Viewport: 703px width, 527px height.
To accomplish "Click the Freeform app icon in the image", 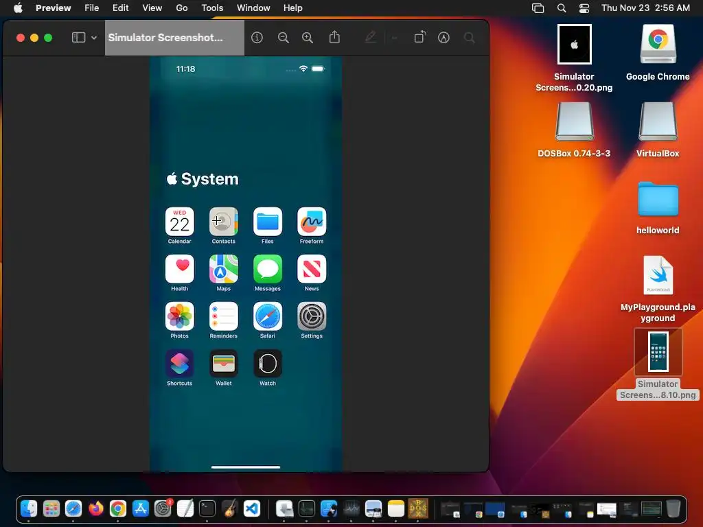I will point(312,222).
